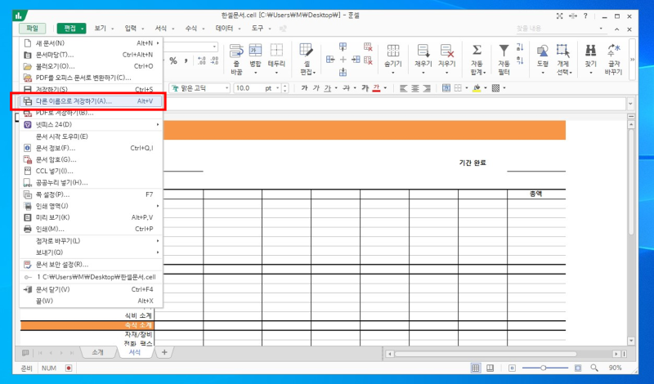Image resolution: width=654 pixels, height=384 pixels.
Task: Open the 보기 menu
Action: pos(103,29)
